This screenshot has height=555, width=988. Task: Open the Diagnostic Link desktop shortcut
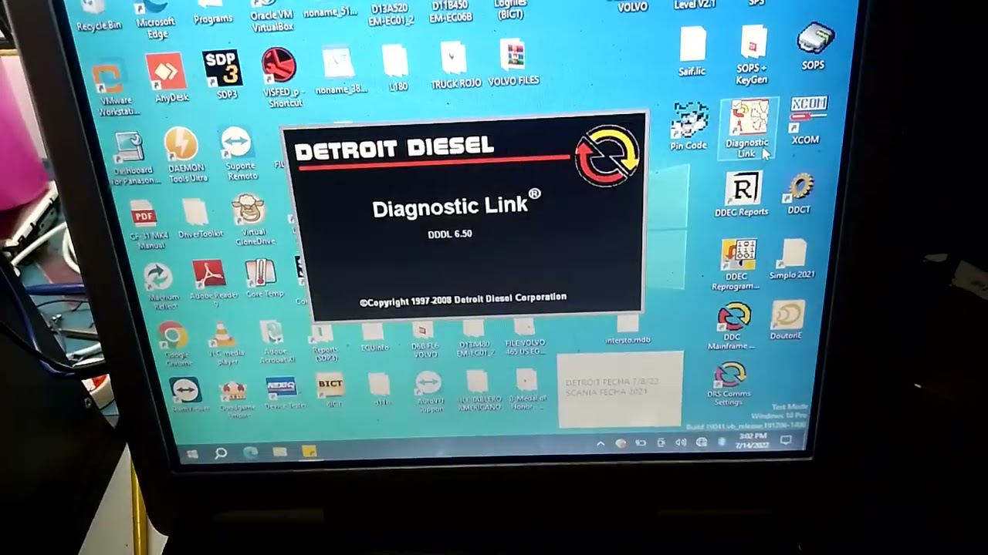point(747,128)
